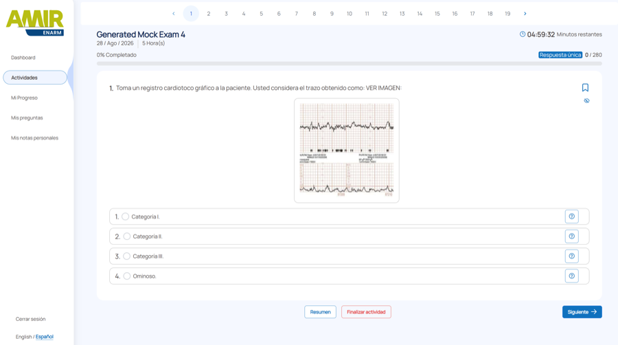
Task: Click Cerrar sesión link
Action: (x=30, y=319)
